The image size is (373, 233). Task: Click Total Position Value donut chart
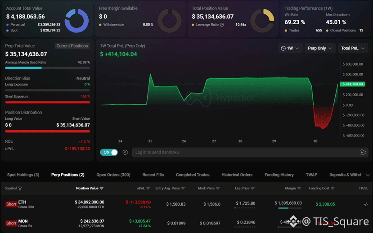point(262,21)
